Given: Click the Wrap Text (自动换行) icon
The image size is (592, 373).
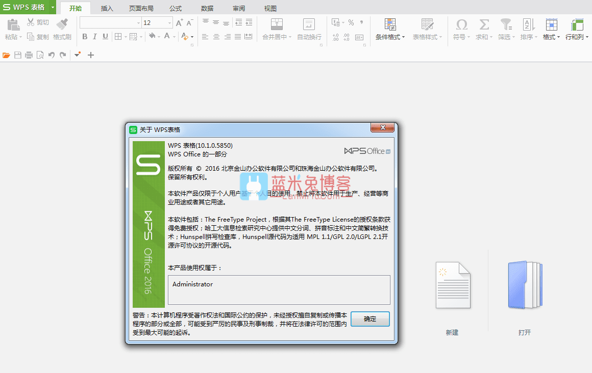Looking at the screenshot, I should (x=309, y=24).
